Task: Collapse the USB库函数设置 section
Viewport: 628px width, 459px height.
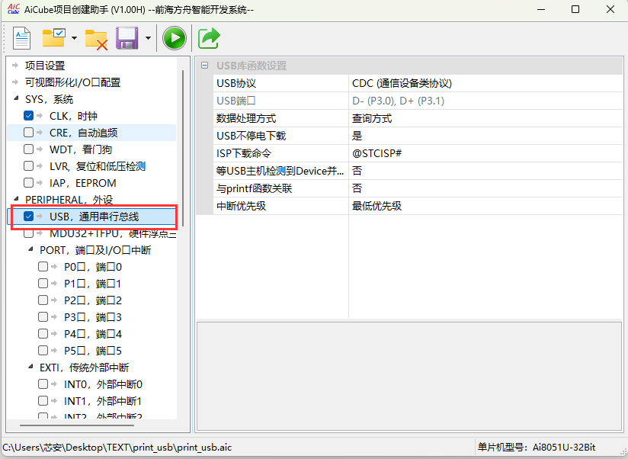Action: pos(205,66)
